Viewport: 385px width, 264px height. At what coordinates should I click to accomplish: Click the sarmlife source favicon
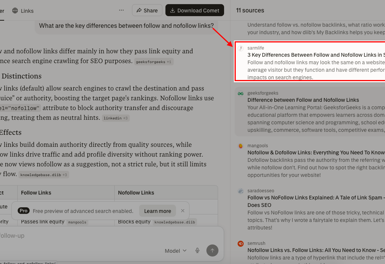(241, 48)
